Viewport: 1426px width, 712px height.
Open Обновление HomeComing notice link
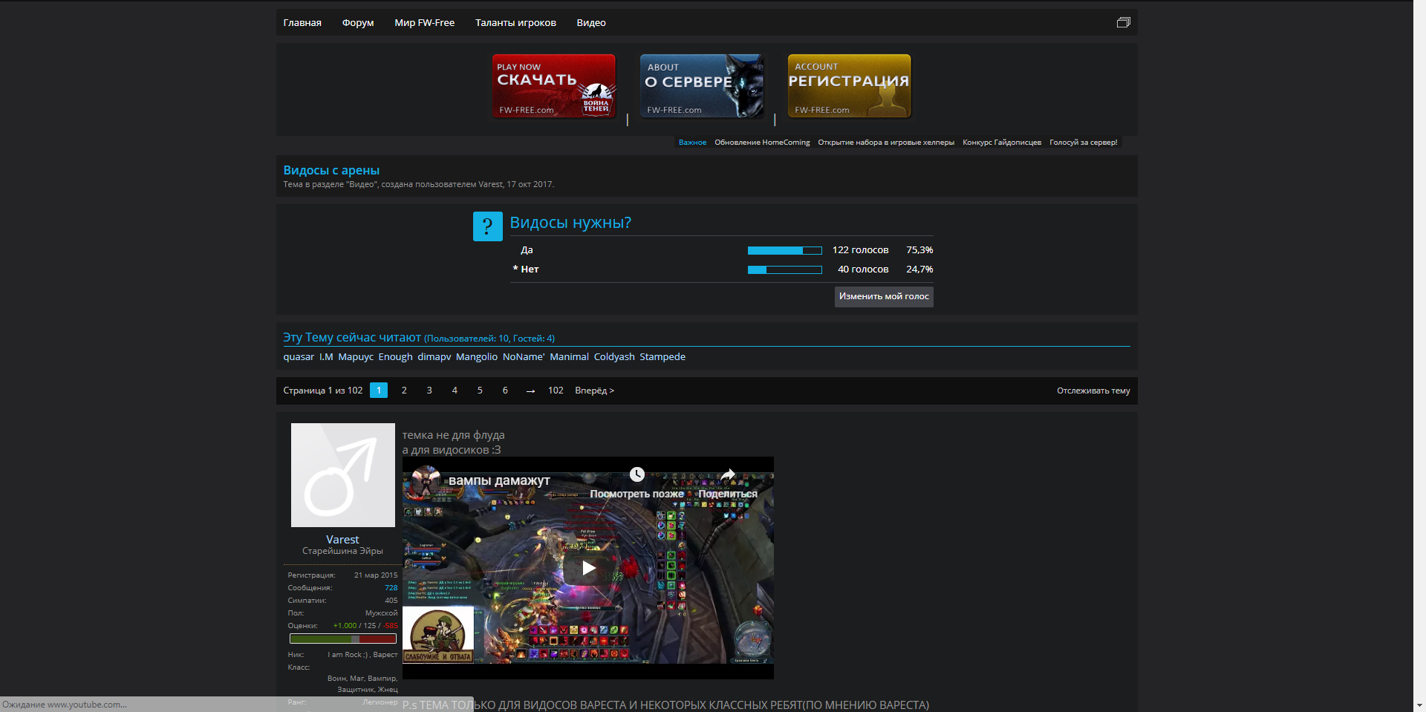click(x=762, y=143)
